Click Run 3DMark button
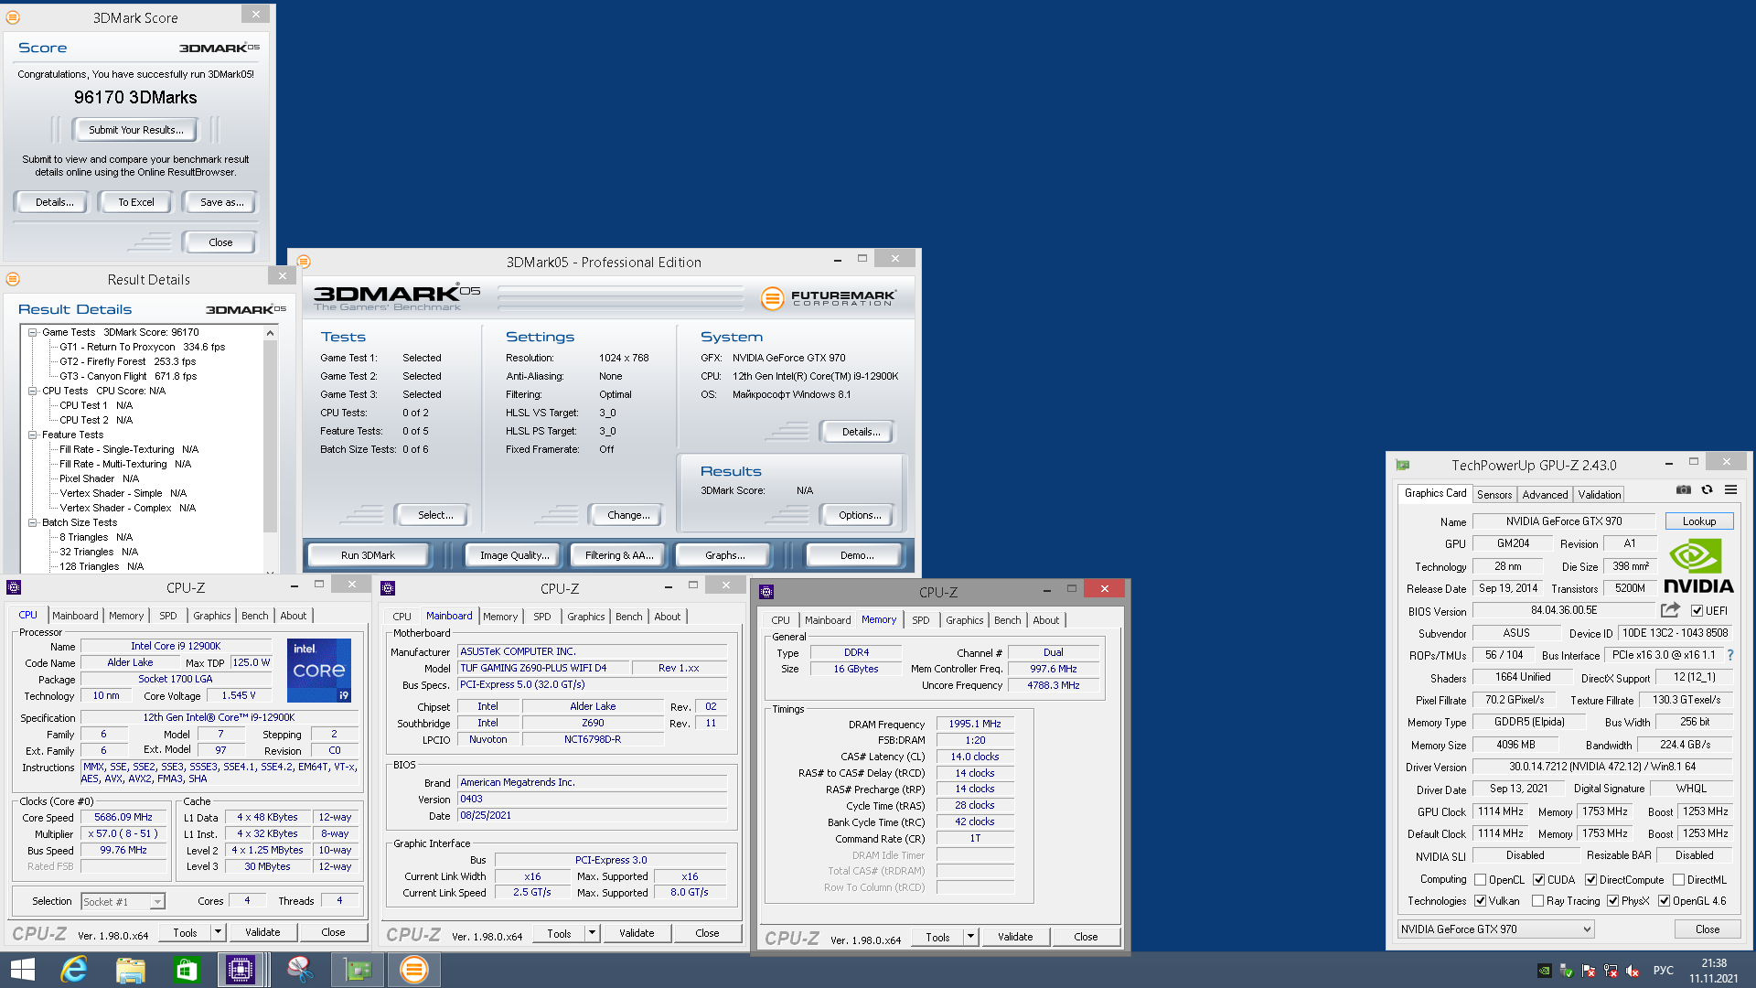 click(x=368, y=555)
